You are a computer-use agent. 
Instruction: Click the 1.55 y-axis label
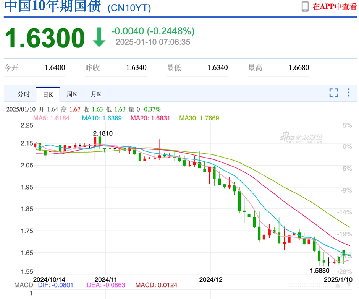point(27,272)
